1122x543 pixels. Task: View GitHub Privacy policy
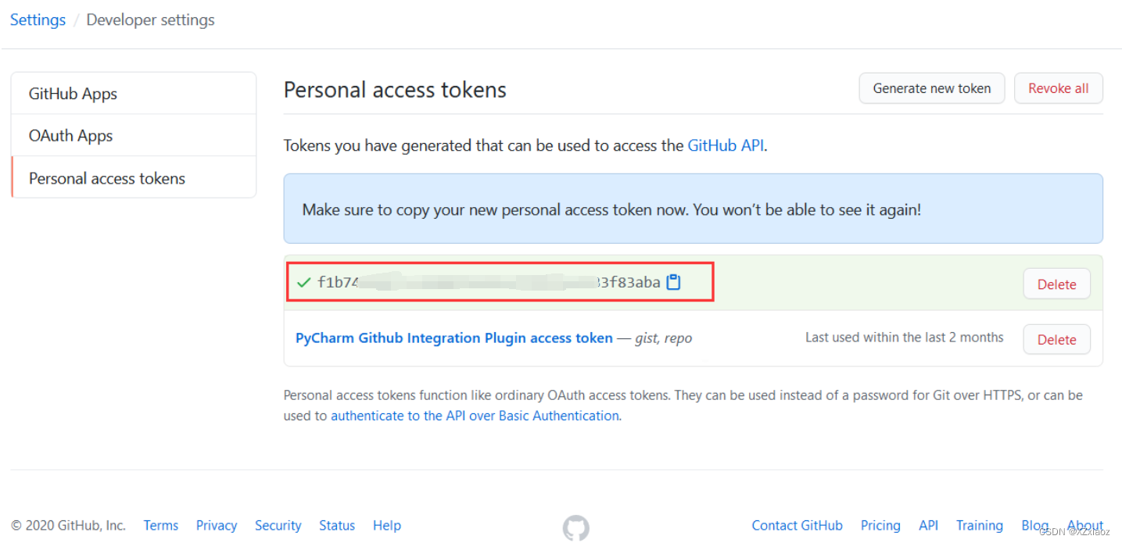point(216,525)
